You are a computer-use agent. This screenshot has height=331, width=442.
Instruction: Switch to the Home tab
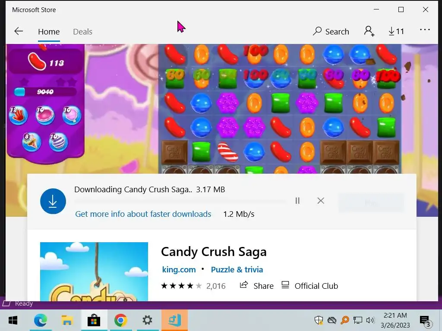pyautogui.click(x=49, y=31)
